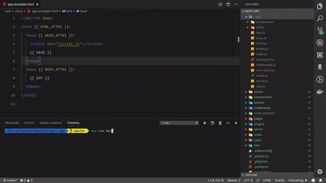Expand the middleware folder
The width and height of the screenshot is (326, 183).
click(277, 108)
